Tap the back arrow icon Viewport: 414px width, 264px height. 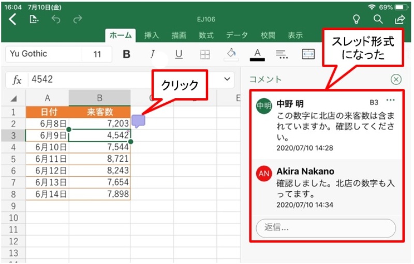point(13,20)
